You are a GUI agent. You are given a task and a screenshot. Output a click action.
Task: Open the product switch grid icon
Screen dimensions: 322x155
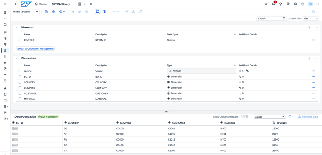[x=318, y=4]
